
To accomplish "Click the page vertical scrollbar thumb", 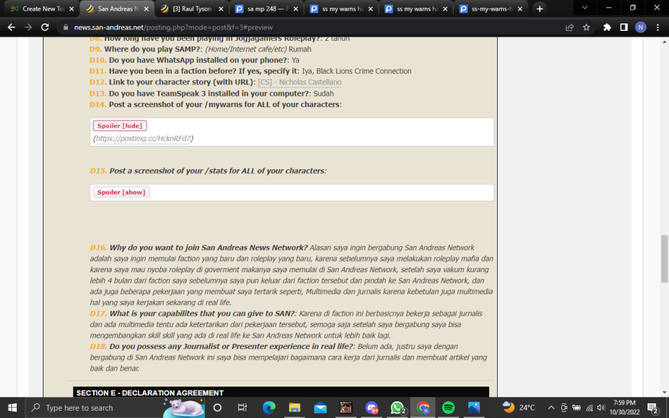I will pos(664,258).
